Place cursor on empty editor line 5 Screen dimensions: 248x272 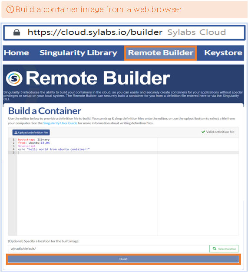coord(128,152)
